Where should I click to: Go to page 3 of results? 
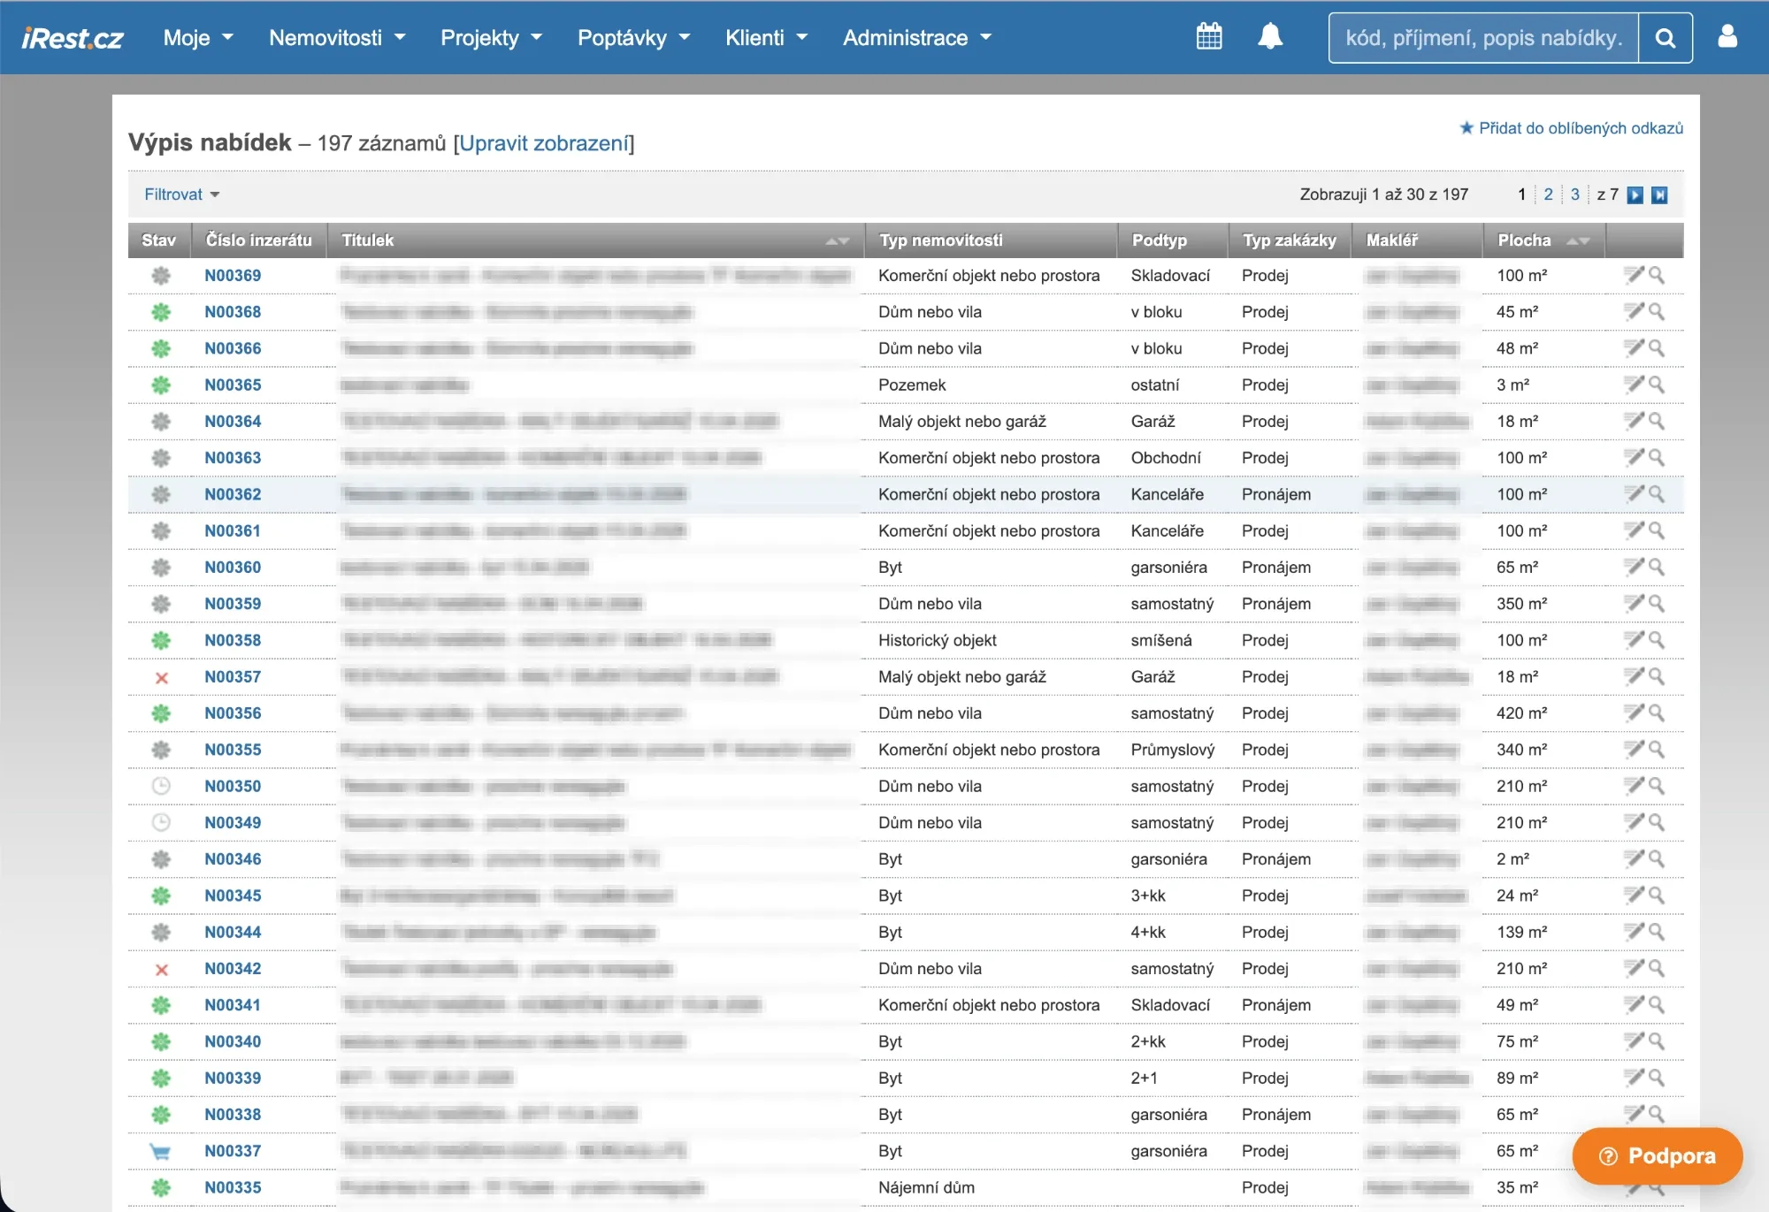click(x=1574, y=194)
